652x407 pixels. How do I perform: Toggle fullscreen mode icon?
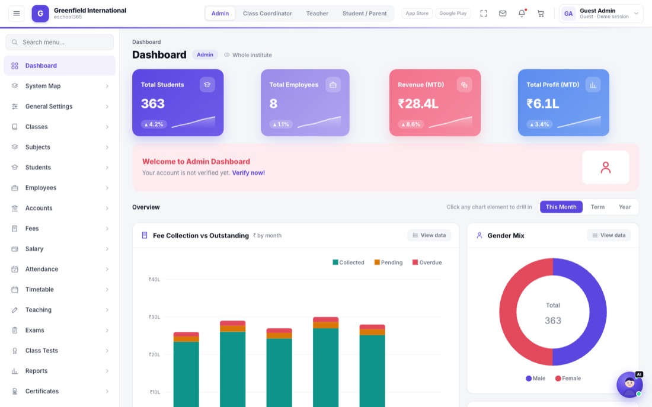coord(484,13)
